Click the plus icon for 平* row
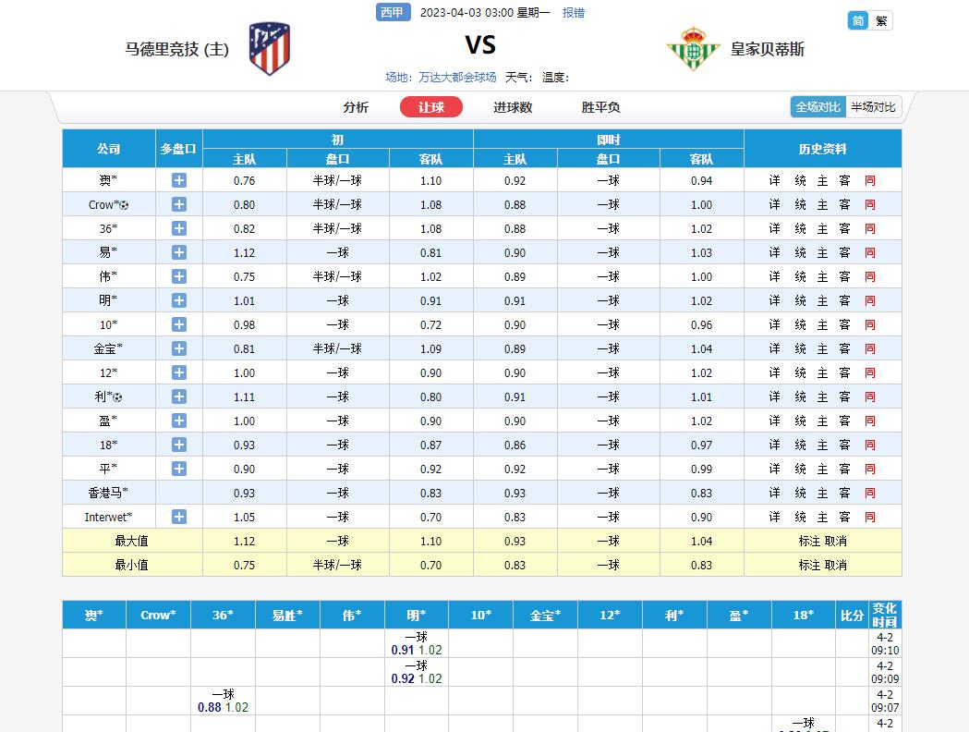 pos(179,469)
